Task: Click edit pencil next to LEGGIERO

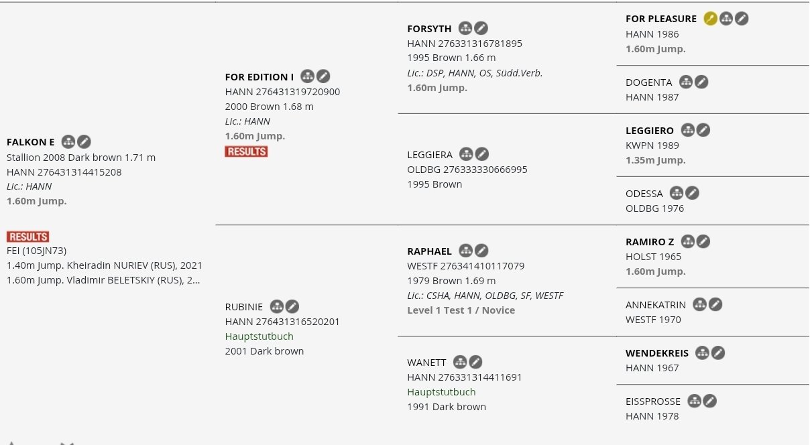Action: 703,130
